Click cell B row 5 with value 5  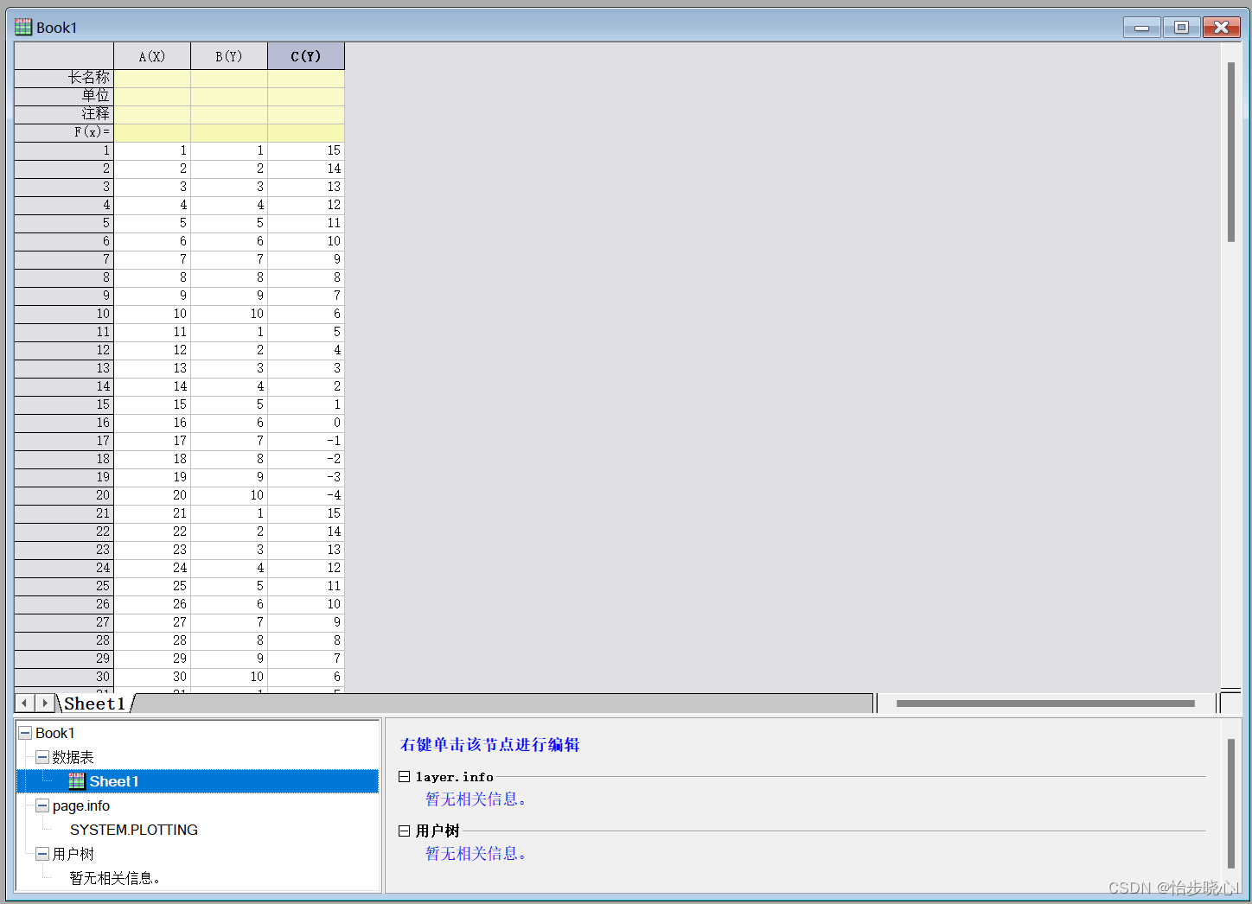(229, 223)
